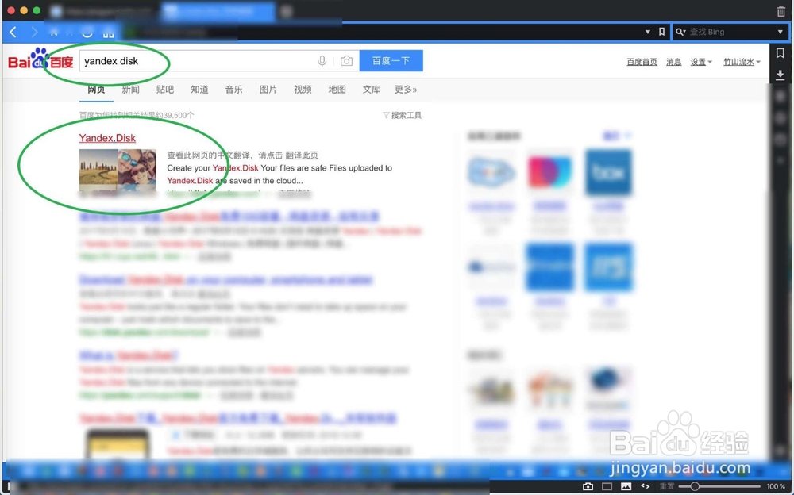
Task: Expand the address bar history dropdown
Action: pos(648,32)
